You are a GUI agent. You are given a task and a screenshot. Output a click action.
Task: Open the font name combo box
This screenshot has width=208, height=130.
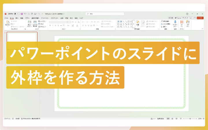pyautogui.click(x=57, y=22)
